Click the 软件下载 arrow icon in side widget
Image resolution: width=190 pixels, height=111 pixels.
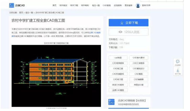178,70
